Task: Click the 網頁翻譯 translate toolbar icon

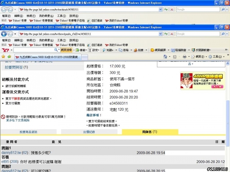Action: tap(158, 50)
